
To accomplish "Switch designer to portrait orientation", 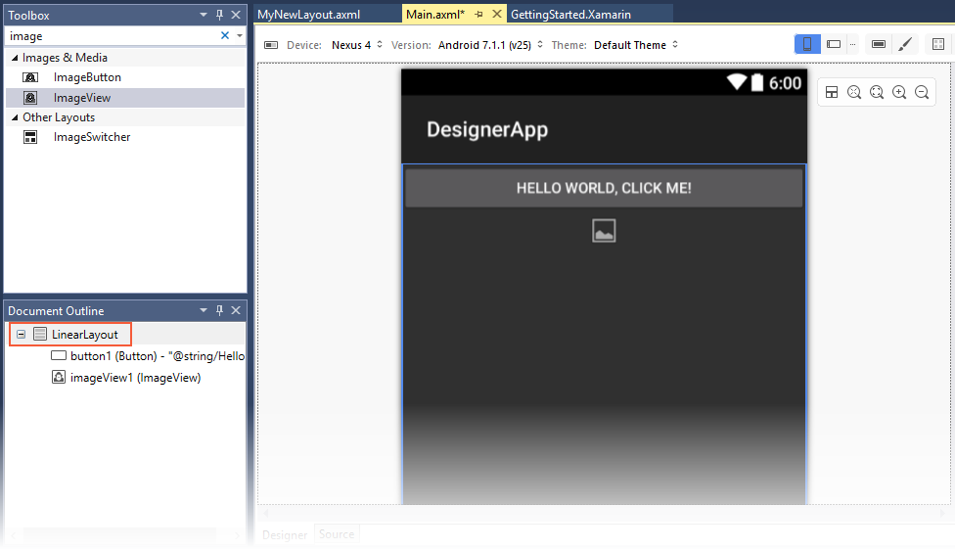I will (807, 44).
